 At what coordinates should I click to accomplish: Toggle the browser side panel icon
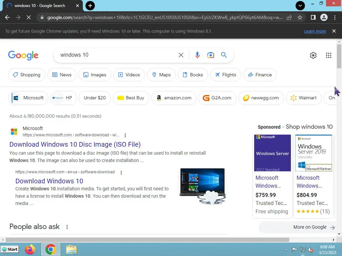pos(313,17)
